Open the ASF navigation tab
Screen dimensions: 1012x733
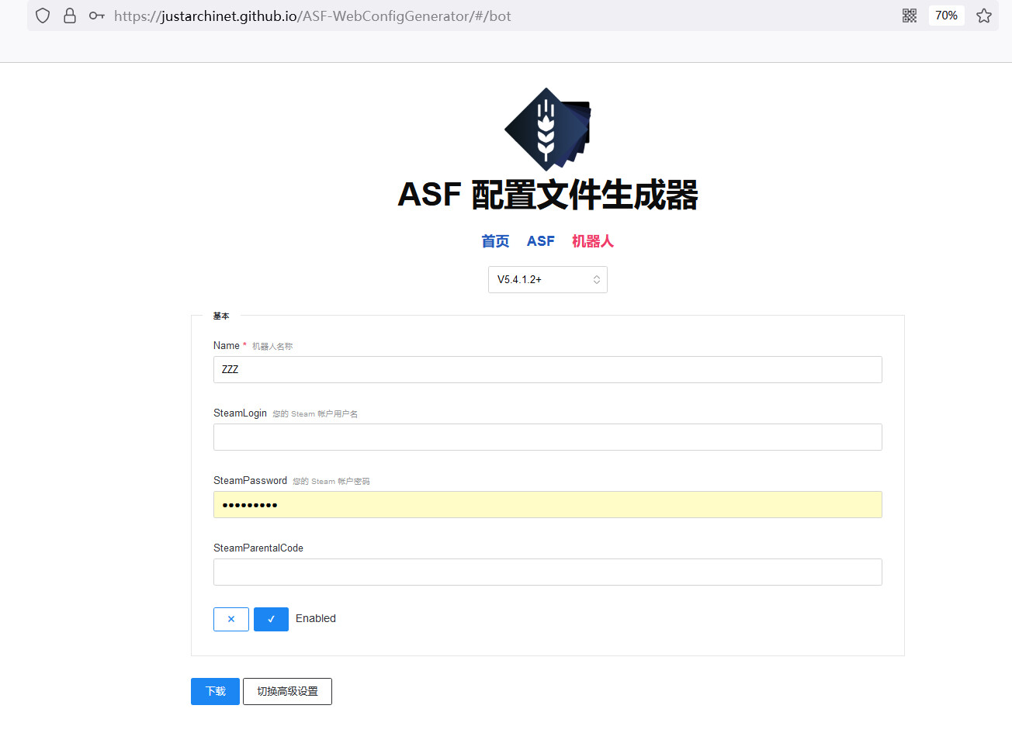point(540,241)
